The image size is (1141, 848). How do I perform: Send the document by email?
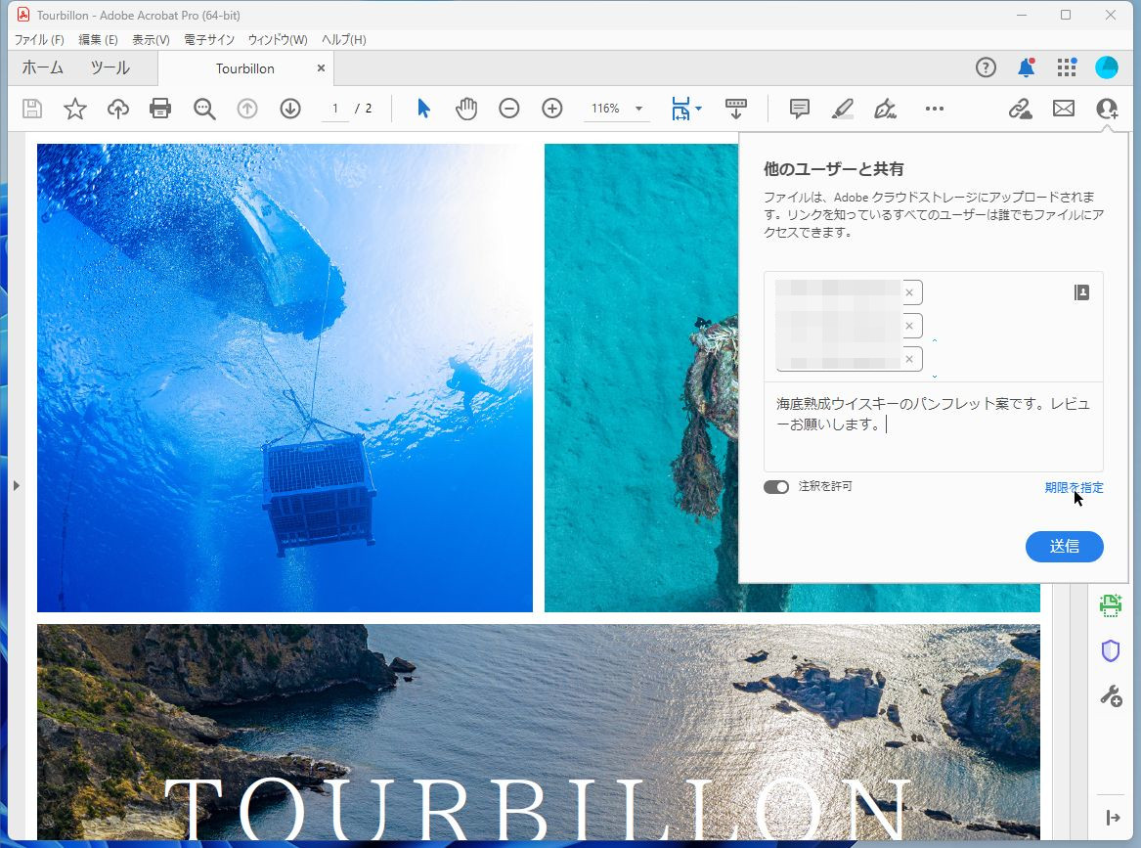pos(1064,108)
